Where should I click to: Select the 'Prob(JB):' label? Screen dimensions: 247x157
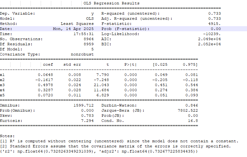[x=113, y=116]
